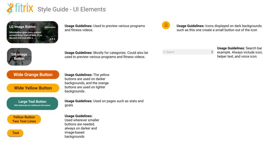The height and width of the screenshot is (154, 274).
Task: Select the SM Image Button
Action: [x=19, y=56]
